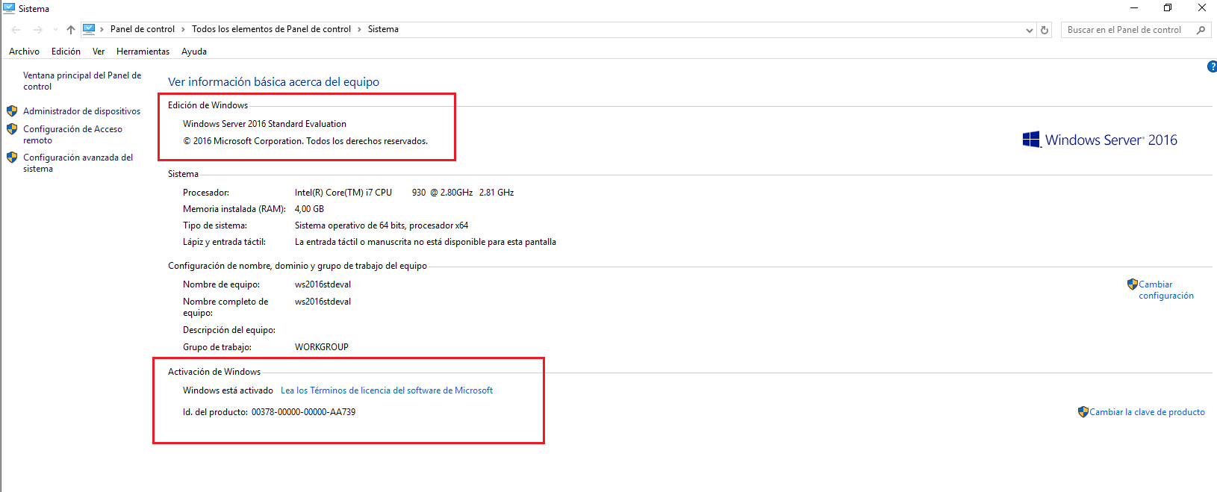
Task: Open the Herramientas menu
Action: (143, 52)
